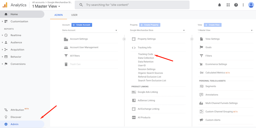
Task: Click the arrow between Account and Property columns
Action: pos(124,39)
